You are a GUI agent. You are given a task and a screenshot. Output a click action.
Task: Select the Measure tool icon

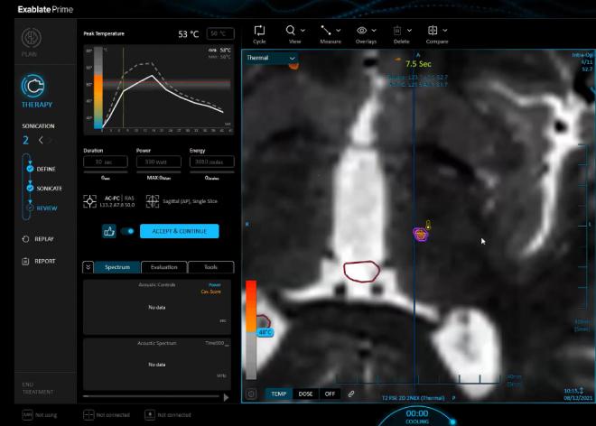[325, 31]
